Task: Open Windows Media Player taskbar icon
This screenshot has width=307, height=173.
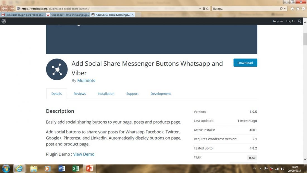Action: [47, 169]
